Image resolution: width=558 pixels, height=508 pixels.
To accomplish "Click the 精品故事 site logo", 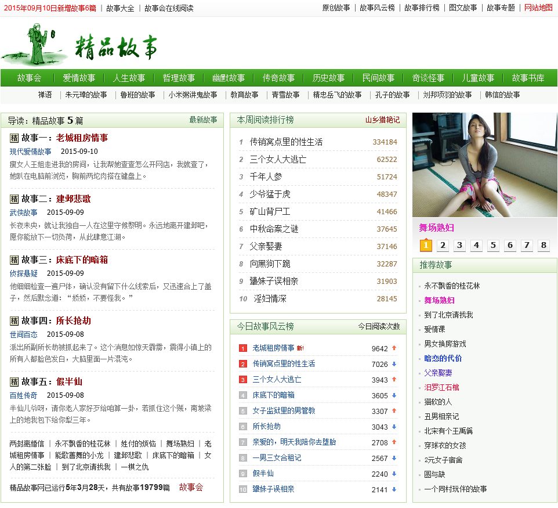I will point(79,45).
